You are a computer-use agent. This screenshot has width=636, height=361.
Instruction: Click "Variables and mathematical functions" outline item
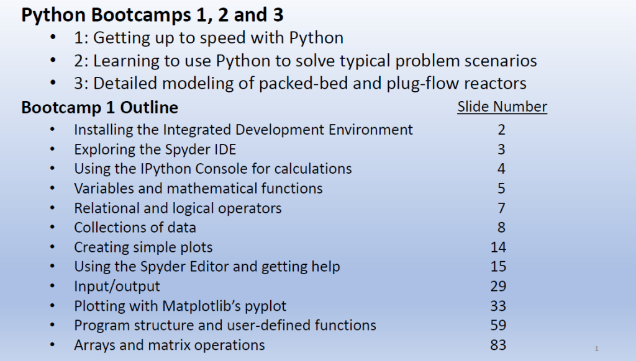(x=198, y=188)
